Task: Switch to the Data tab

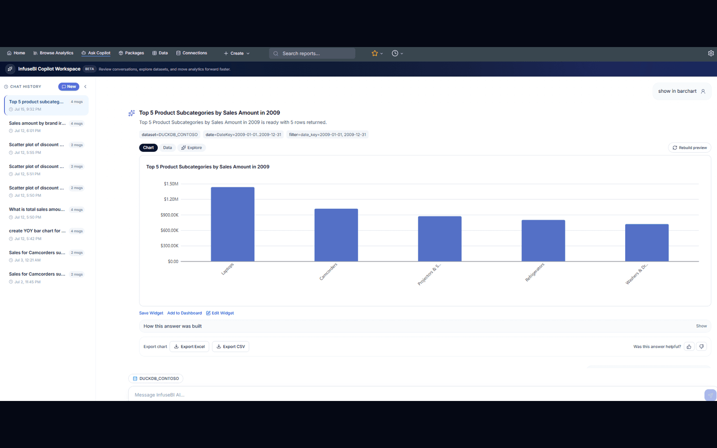Action: 168,148
